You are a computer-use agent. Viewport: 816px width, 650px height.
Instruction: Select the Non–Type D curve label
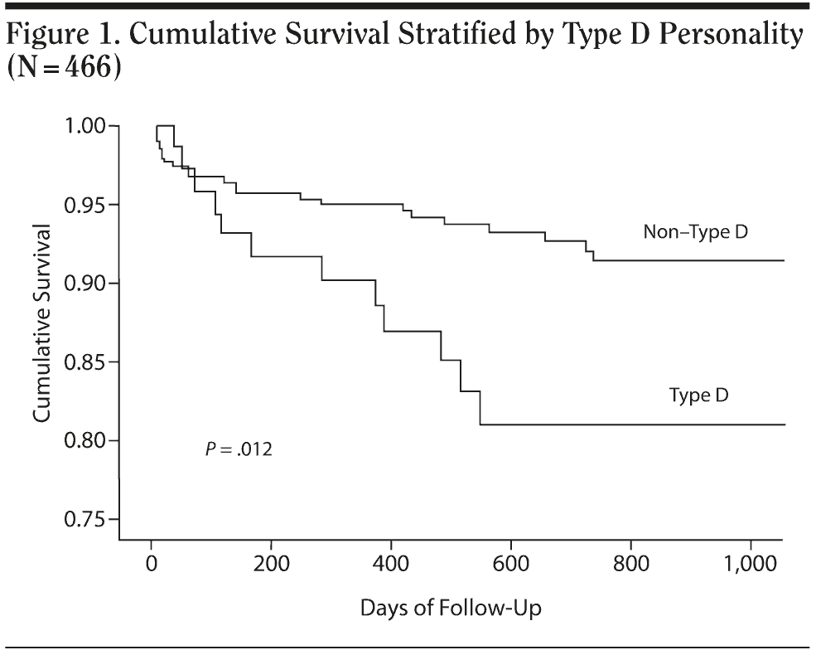[x=695, y=231]
